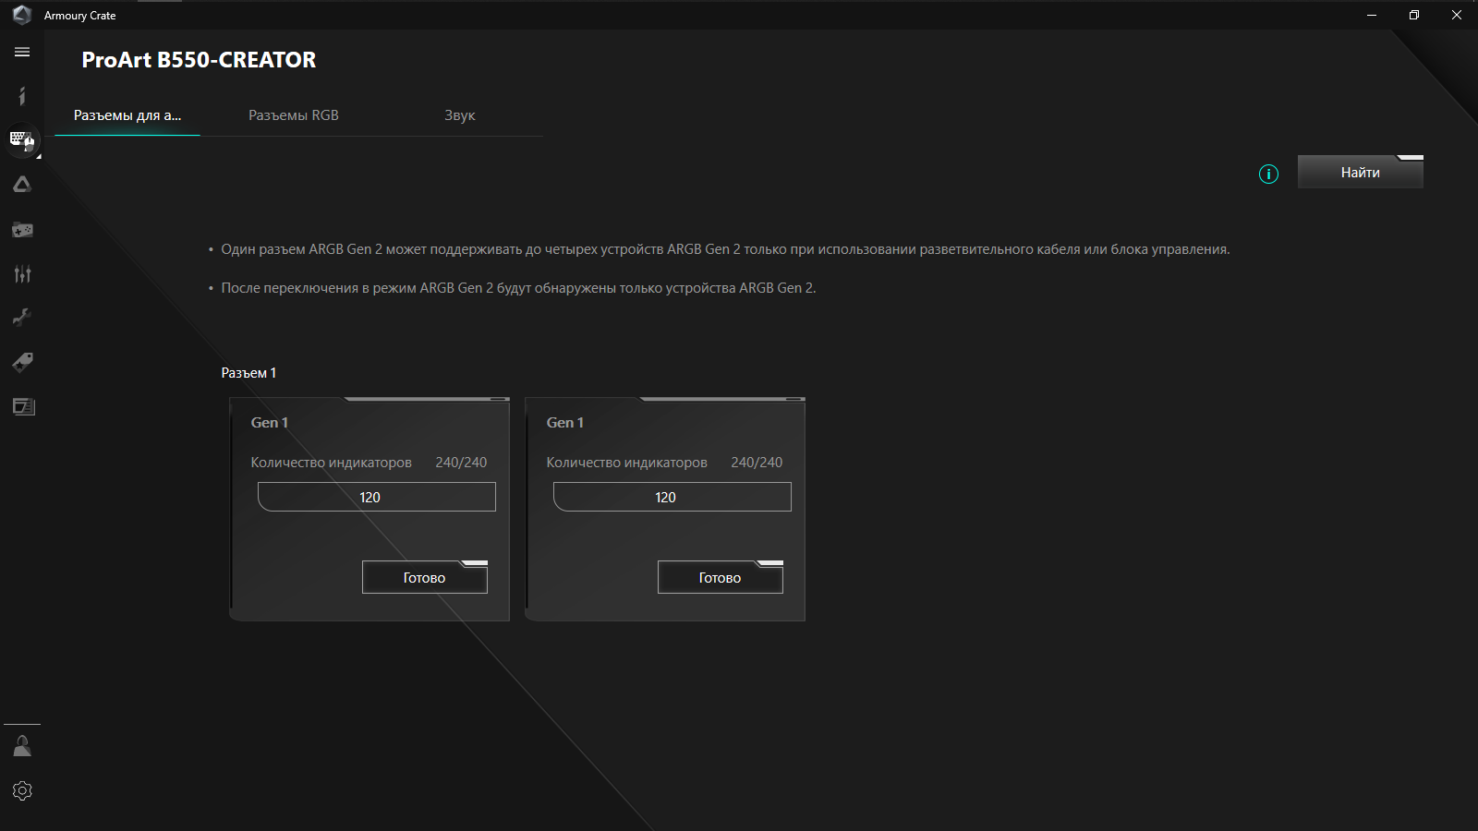
Task: Click the ProArt B550-CREATOR title
Action: pos(199,60)
